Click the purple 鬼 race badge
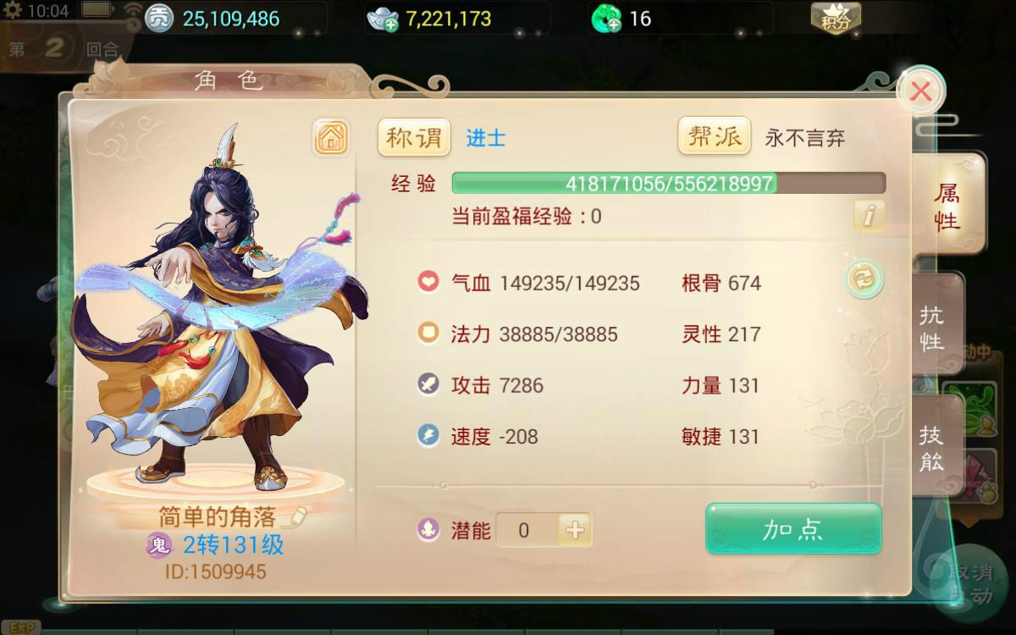This screenshot has width=1016, height=635. [158, 545]
